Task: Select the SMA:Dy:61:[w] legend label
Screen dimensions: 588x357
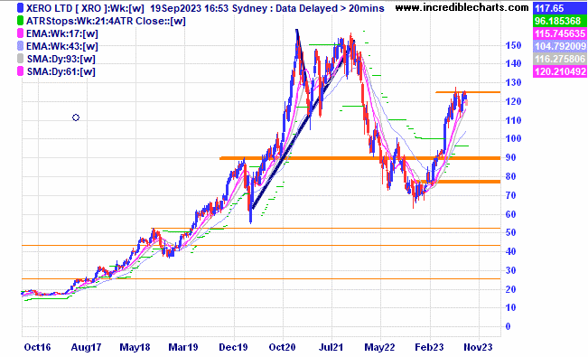Action: click(x=61, y=71)
